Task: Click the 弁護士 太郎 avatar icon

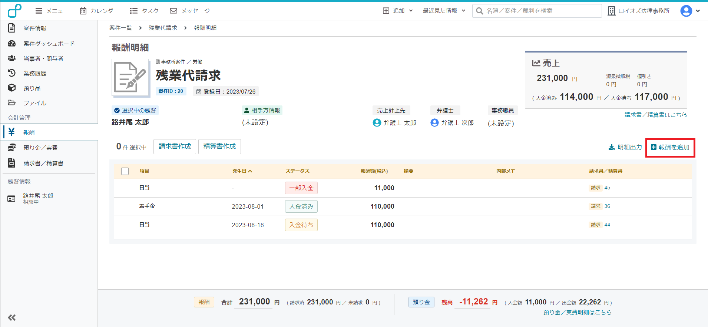Action: (x=377, y=122)
